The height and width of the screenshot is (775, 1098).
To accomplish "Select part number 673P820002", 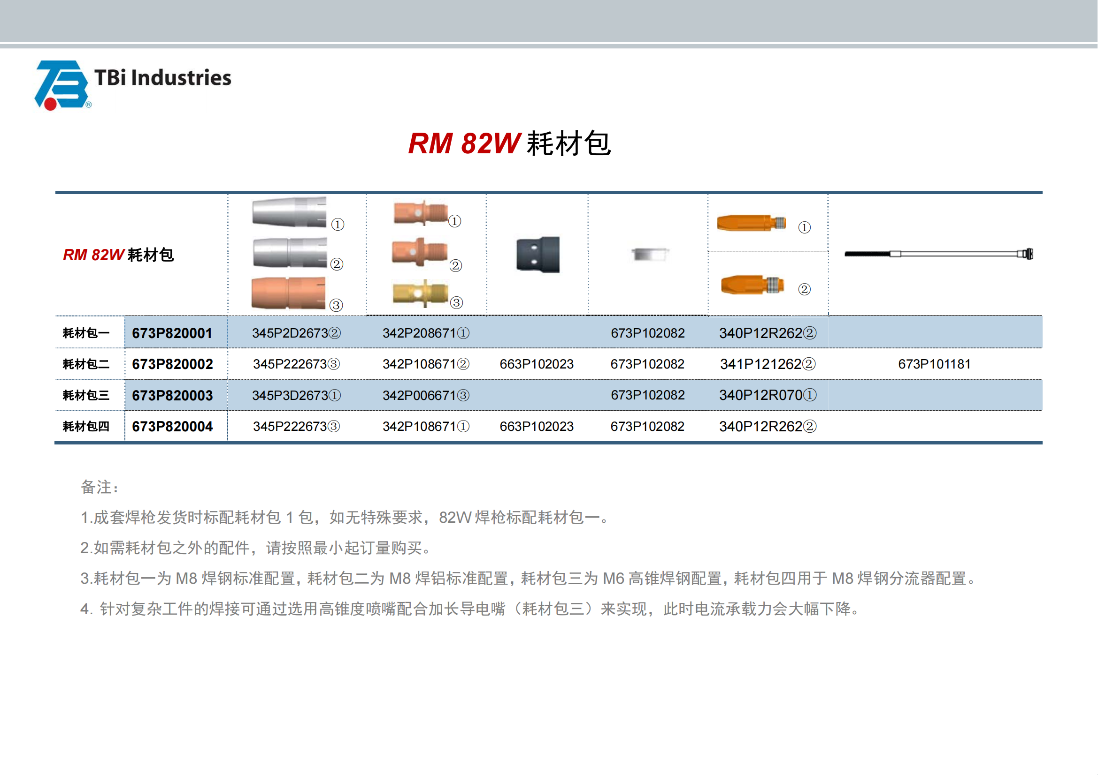I will point(172,364).
